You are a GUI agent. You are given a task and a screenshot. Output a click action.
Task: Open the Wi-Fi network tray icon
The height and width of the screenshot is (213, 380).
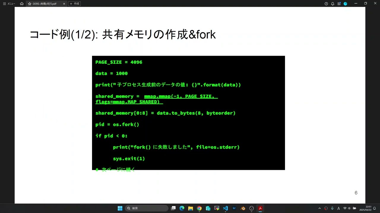345,208
